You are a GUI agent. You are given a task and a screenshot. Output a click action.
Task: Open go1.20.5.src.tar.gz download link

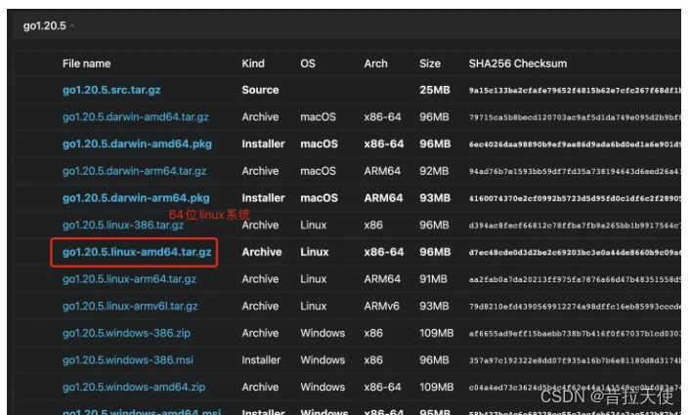(111, 90)
